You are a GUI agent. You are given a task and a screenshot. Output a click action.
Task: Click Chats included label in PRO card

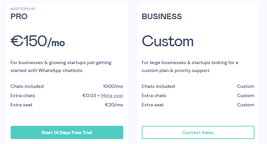point(27,86)
